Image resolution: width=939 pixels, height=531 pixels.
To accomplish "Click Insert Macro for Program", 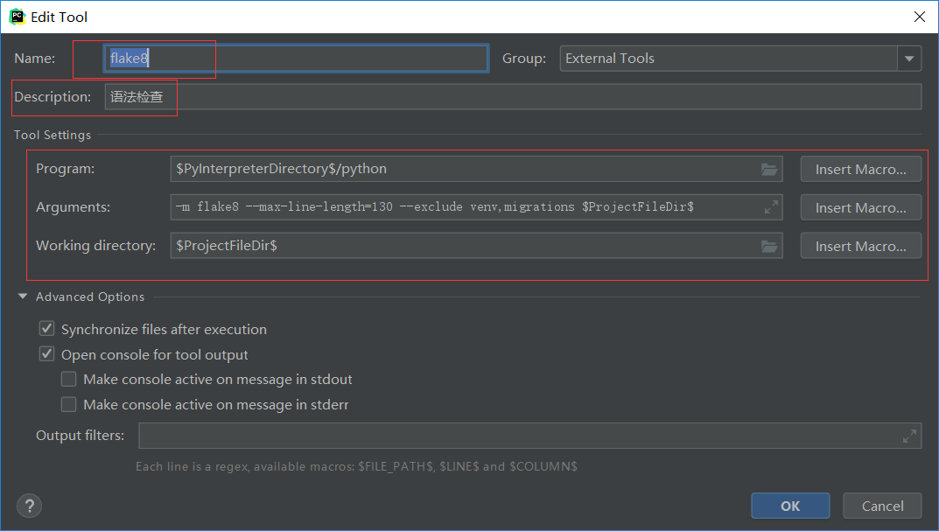I will (x=860, y=170).
